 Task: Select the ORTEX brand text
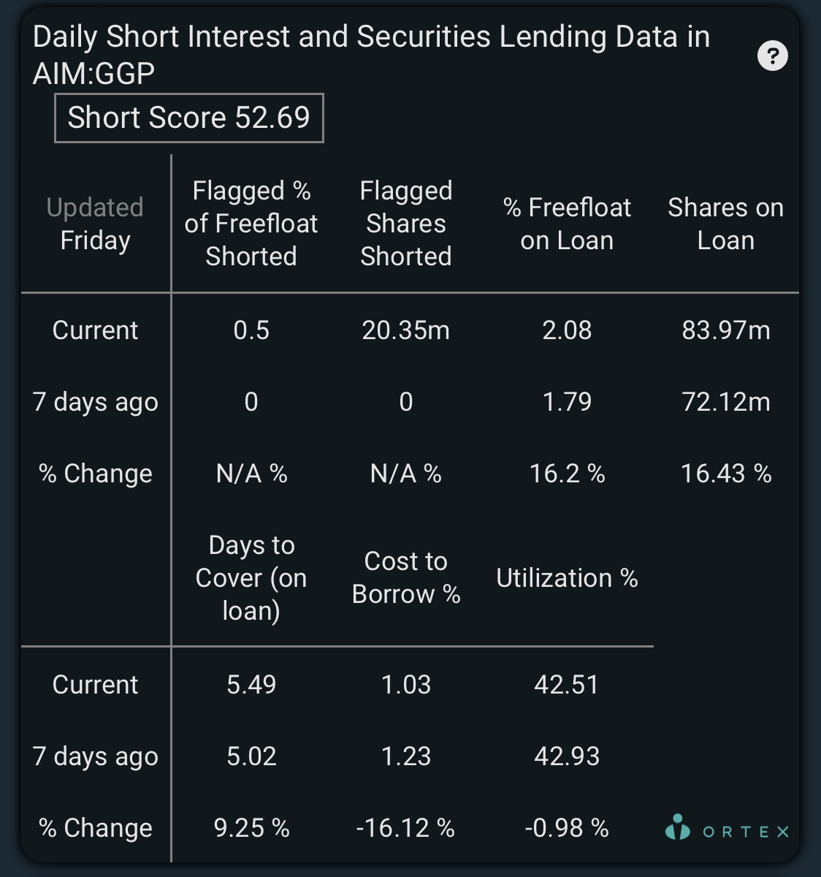pyautogui.click(x=746, y=832)
